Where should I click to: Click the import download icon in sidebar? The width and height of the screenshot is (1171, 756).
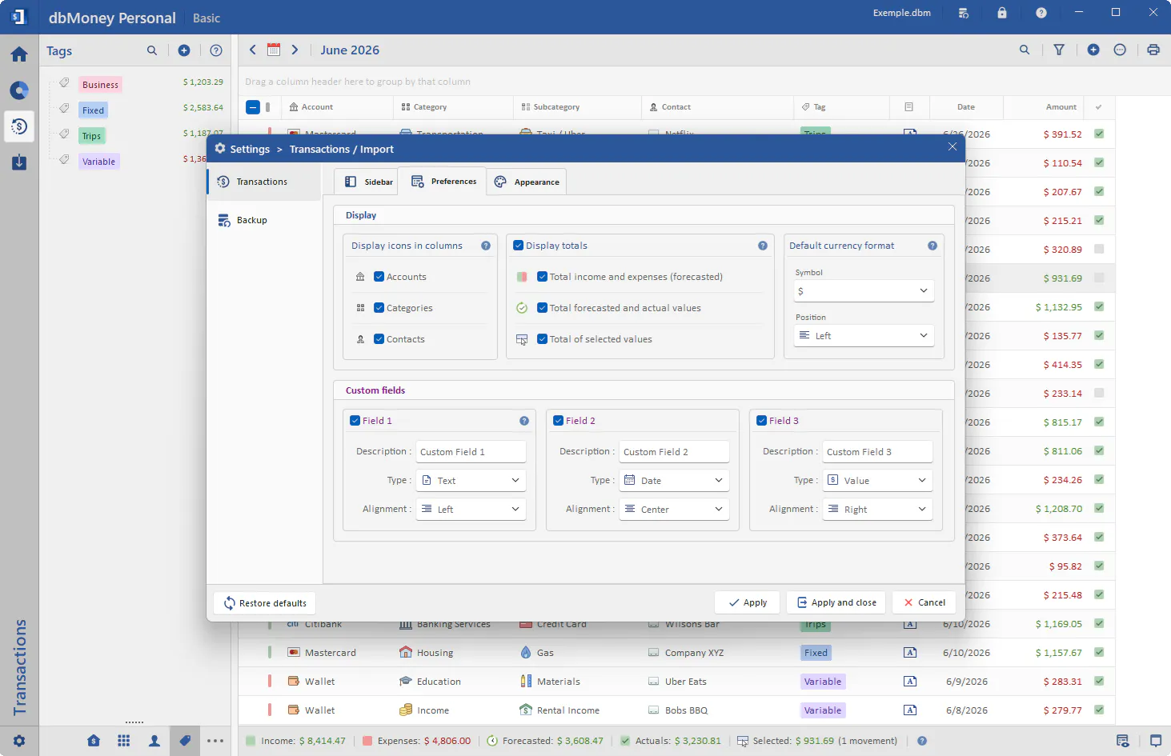(19, 162)
